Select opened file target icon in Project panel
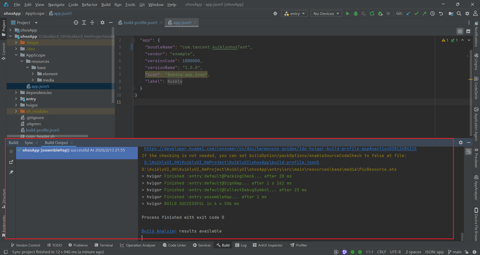Image resolution: width=480 pixels, height=255 pixels. [76, 22]
